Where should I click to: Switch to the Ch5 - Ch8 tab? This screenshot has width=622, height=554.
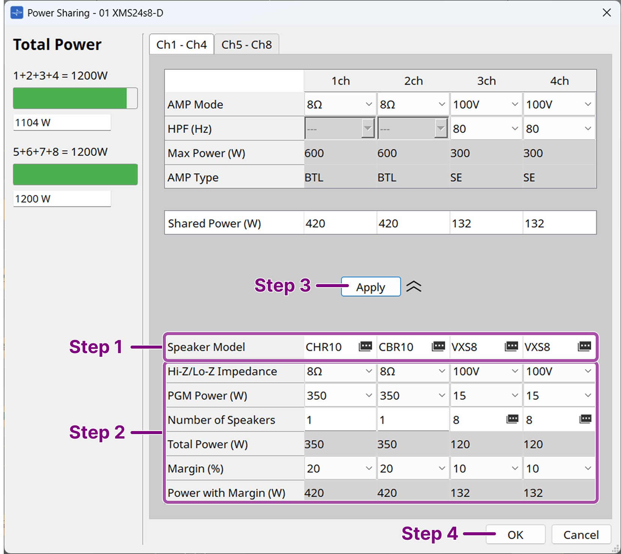(246, 44)
